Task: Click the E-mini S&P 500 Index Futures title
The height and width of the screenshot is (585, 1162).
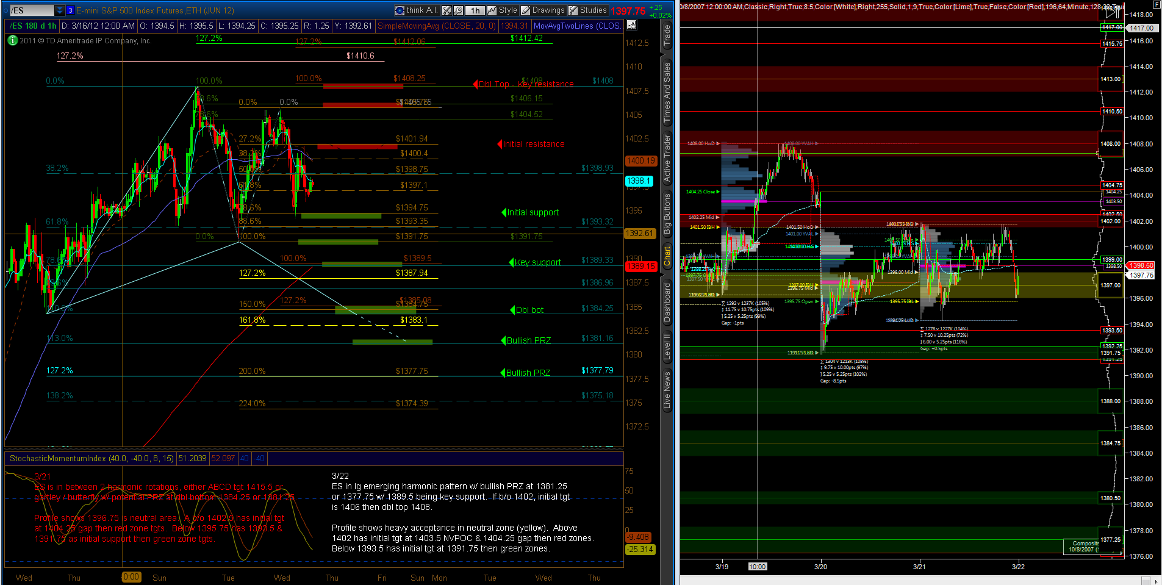Action: tap(155, 10)
